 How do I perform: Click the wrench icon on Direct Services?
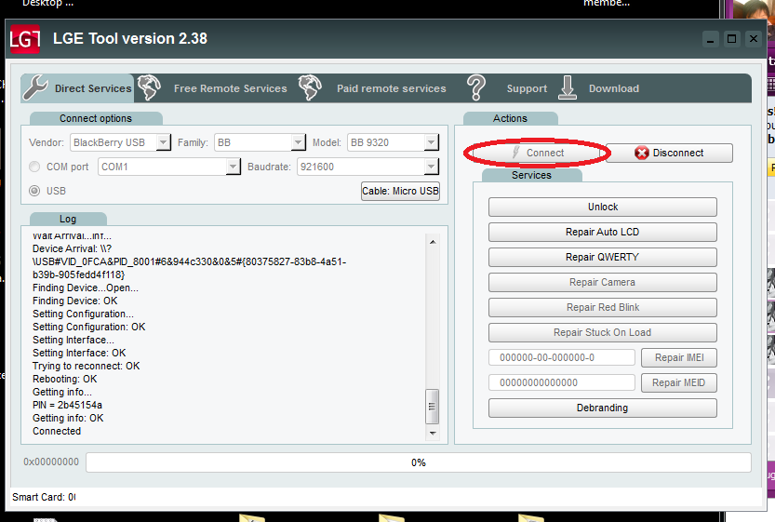(35, 87)
